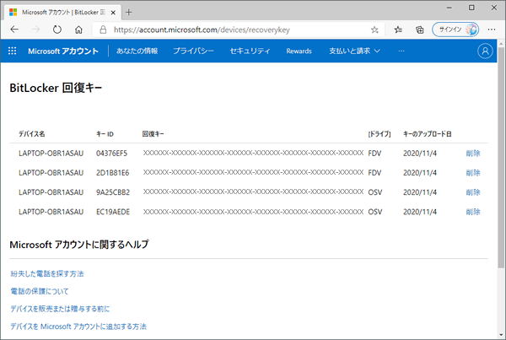Click the キー ID column header
This screenshot has height=340, width=506.
pos(105,134)
